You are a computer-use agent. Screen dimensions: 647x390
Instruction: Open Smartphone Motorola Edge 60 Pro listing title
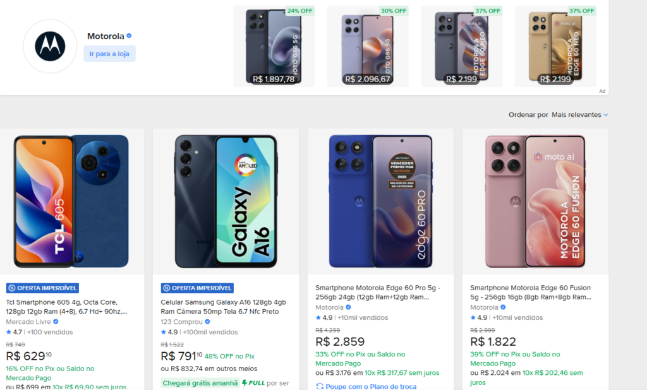tap(378, 292)
